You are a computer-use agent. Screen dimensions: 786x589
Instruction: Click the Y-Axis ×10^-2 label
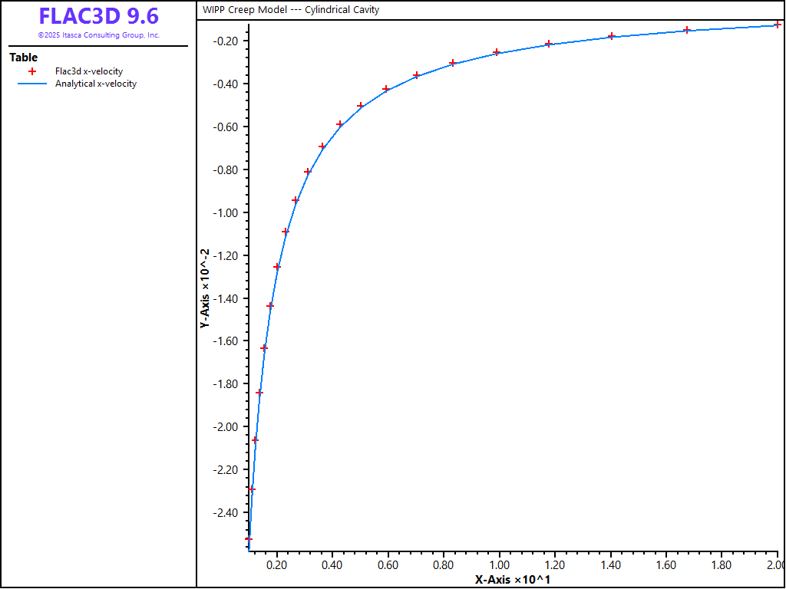[x=205, y=289]
